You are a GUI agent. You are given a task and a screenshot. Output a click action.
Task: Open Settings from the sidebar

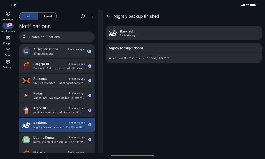point(8,64)
